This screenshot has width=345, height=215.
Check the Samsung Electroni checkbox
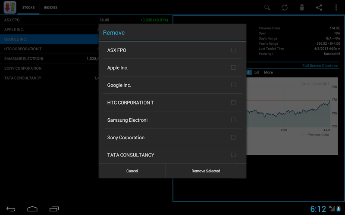click(x=233, y=120)
